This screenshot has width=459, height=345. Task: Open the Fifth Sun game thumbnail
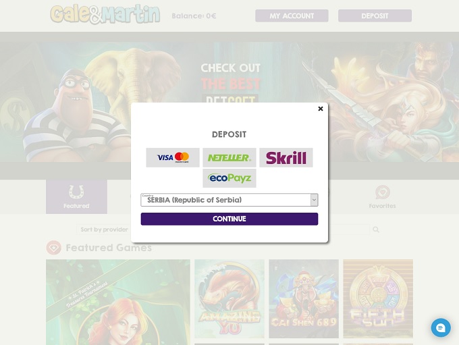click(378, 298)
